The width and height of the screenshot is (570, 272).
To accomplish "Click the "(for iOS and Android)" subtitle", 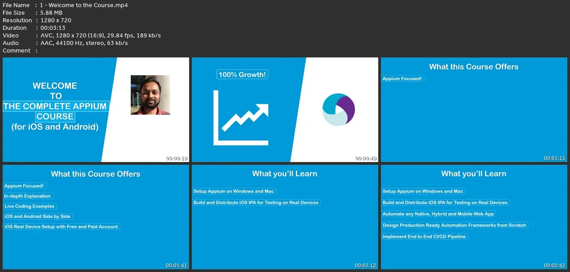I will 55,127.
